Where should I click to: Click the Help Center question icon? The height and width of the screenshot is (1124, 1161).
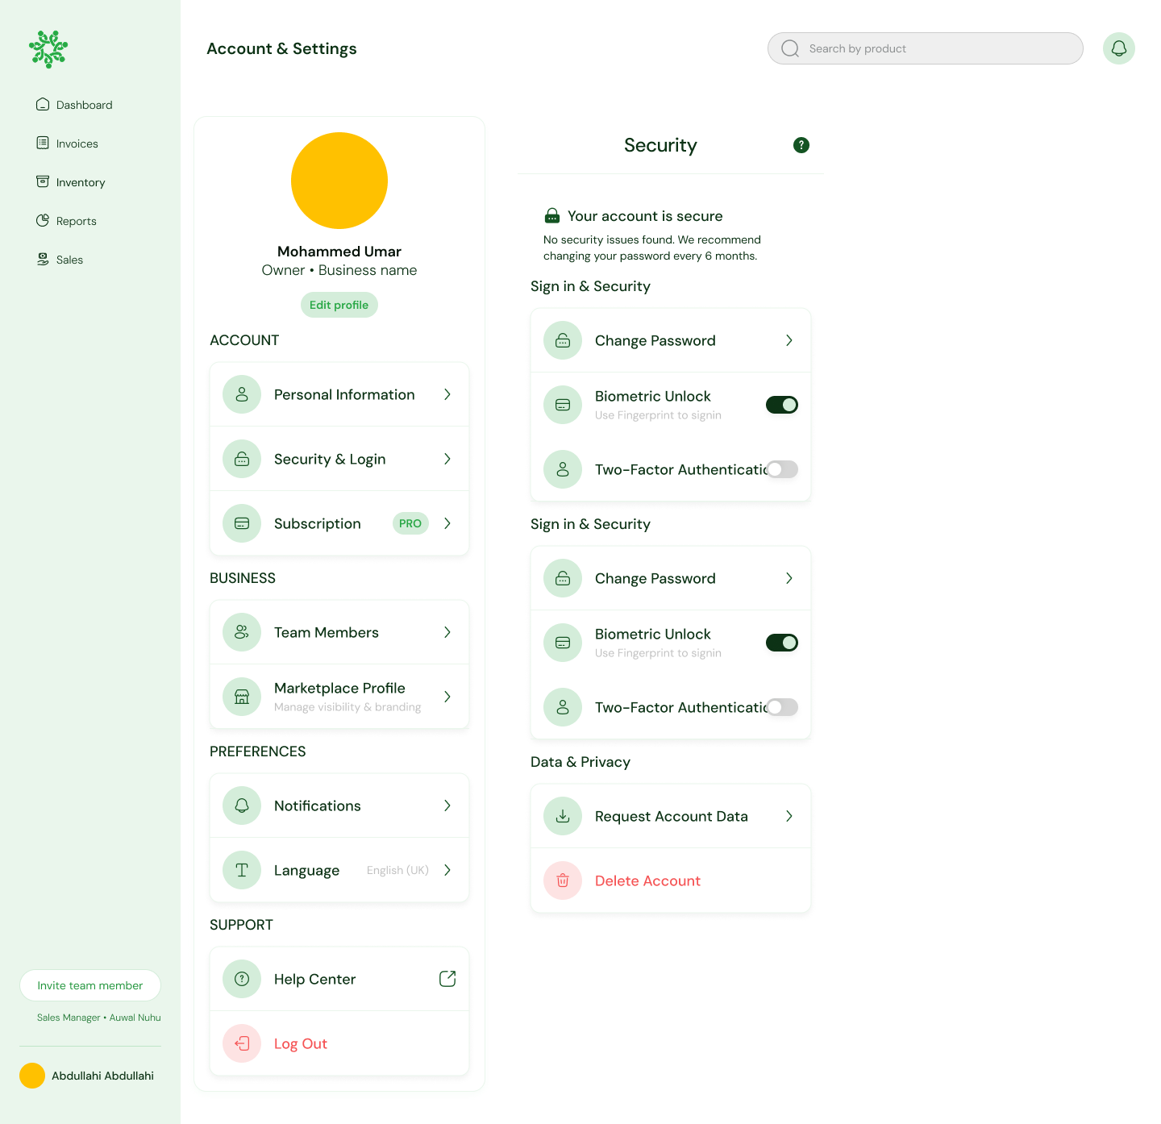(x=242, y=979)
